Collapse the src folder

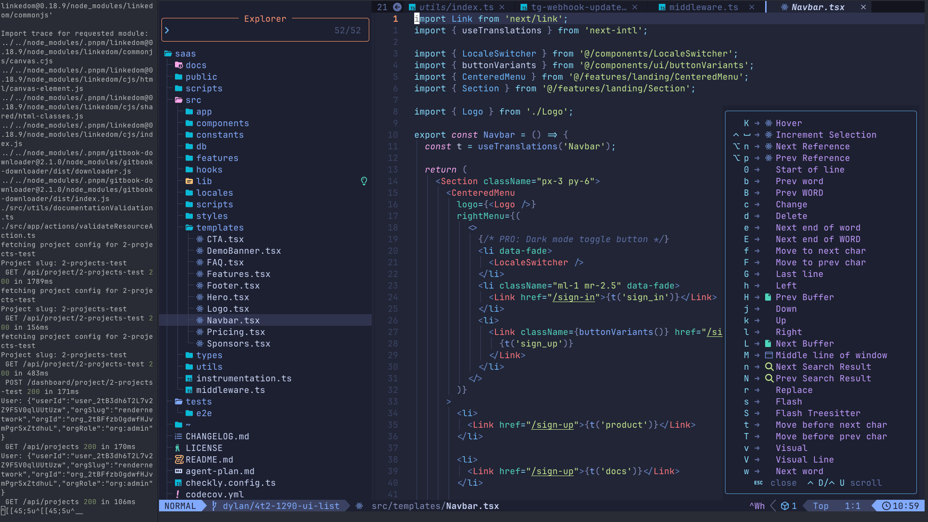(x=179, y=100)
